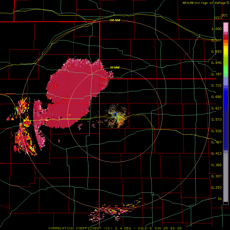The image size is (230, 230).
Task: Click the DCC label above the color scale
Action: pos(224,15)
